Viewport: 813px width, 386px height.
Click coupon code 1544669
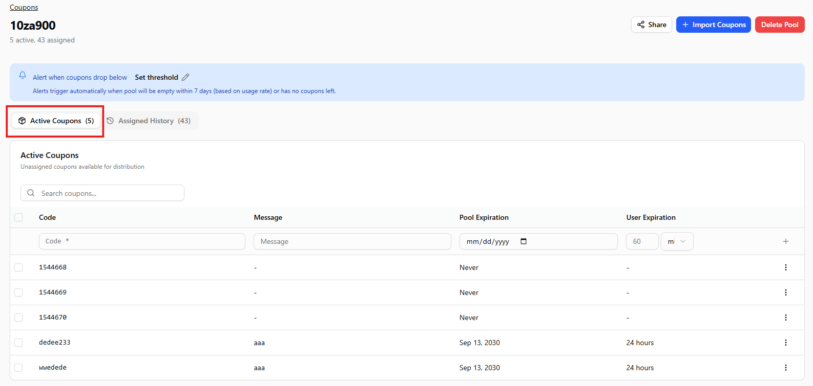[x=53, y=292]
